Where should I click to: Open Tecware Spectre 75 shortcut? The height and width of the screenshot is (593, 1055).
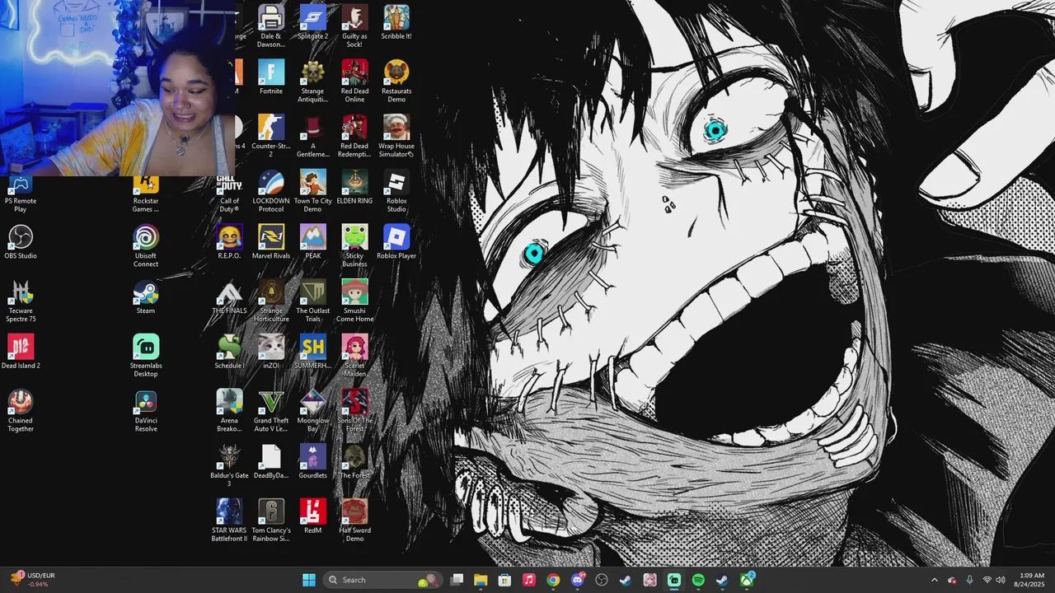pyautogui.click(x=21, y=301)
